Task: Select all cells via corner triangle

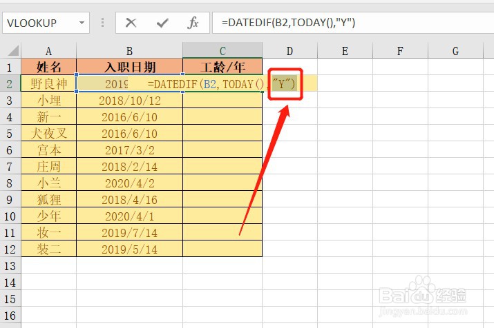Action: [x=12, y=50]
